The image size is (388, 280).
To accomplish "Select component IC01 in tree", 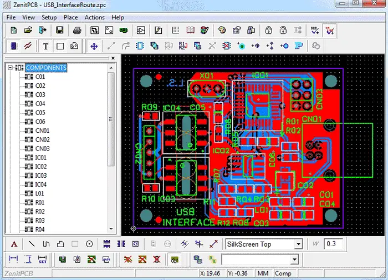I will pyautogui.click(x=41, y=157).
